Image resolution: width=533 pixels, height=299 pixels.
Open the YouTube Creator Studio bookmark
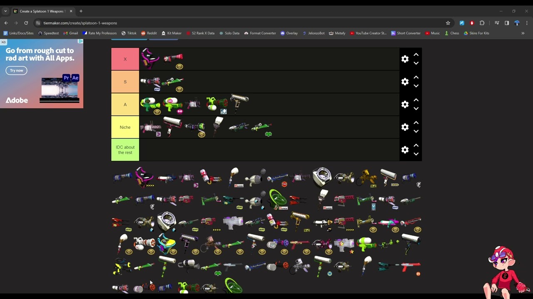tap(368, 33)
